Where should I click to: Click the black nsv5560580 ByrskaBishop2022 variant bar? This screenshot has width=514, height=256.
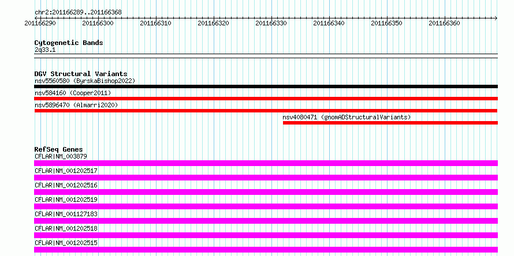point(266,86)
